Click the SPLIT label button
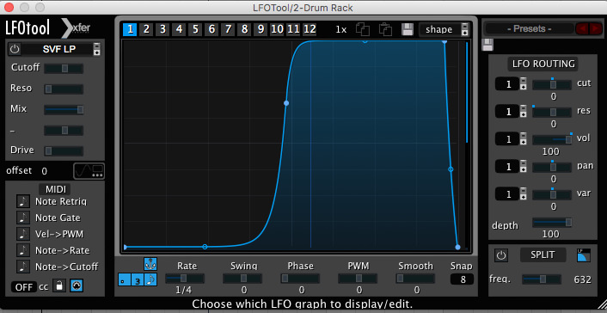Viewport: 607px width, 313px height. [x=543, y=255]
